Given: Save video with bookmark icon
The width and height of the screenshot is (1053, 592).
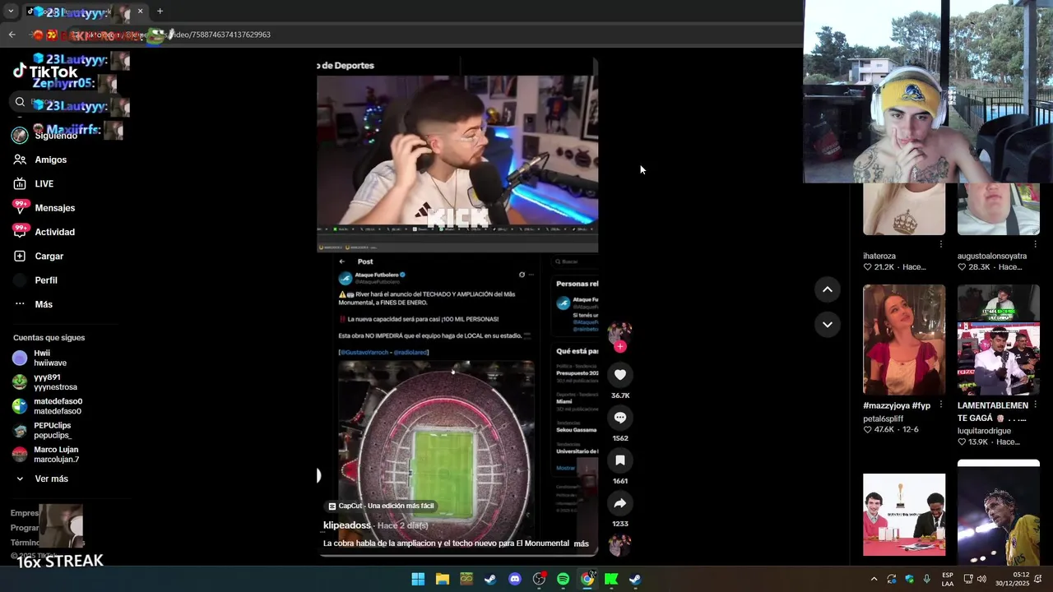Looking at the screenshot, I should point(620,460).
